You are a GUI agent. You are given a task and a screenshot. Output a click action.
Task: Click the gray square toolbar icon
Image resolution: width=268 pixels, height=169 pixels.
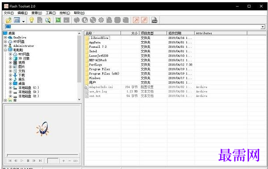[66, 20]
